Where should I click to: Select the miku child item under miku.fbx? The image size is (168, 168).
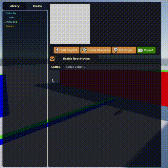point(11,17)
